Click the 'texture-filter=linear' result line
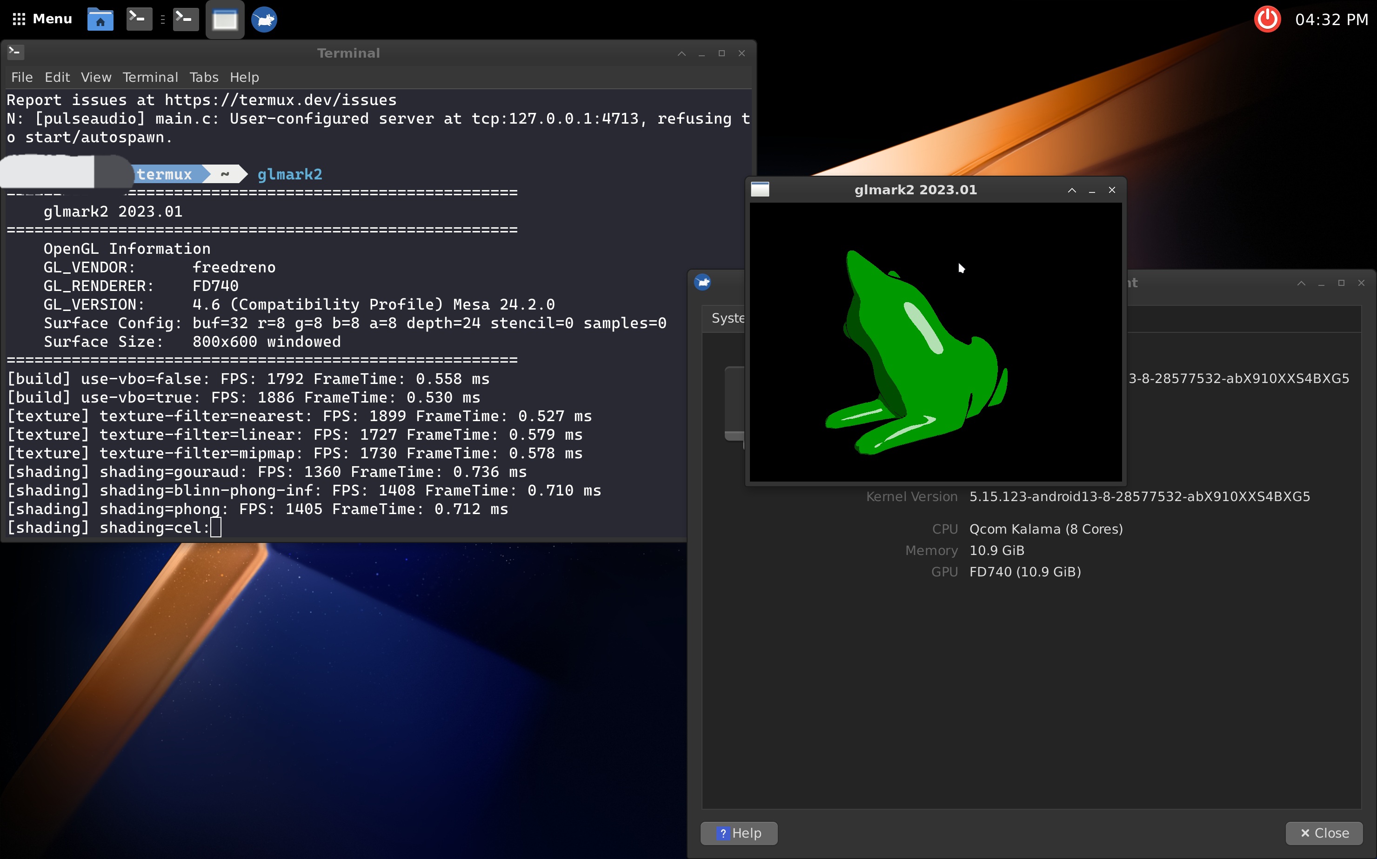This screenshot has height=859, width=1377. click(x=294, y=434)
